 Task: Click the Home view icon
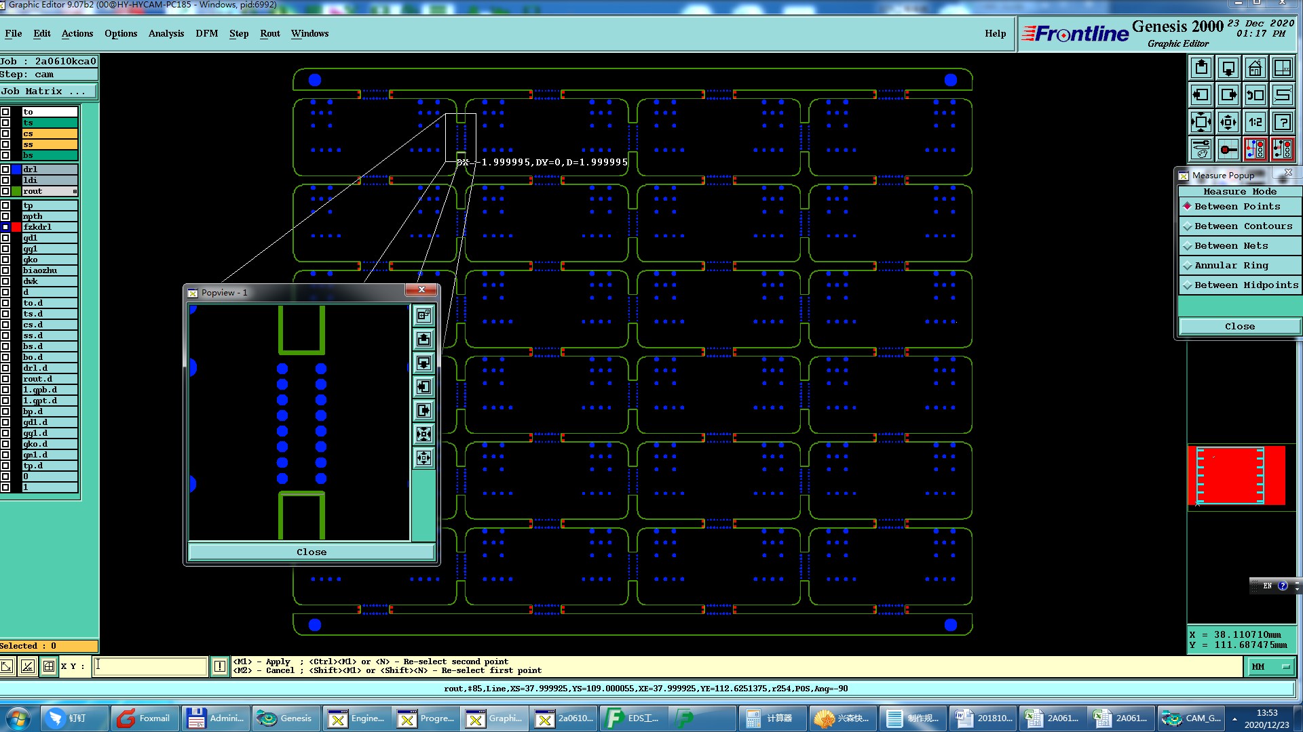(1255, 68)
